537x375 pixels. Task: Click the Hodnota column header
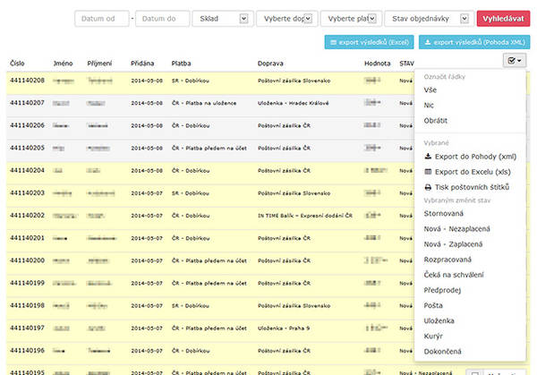pyautogui.click(x=377, y=64)
